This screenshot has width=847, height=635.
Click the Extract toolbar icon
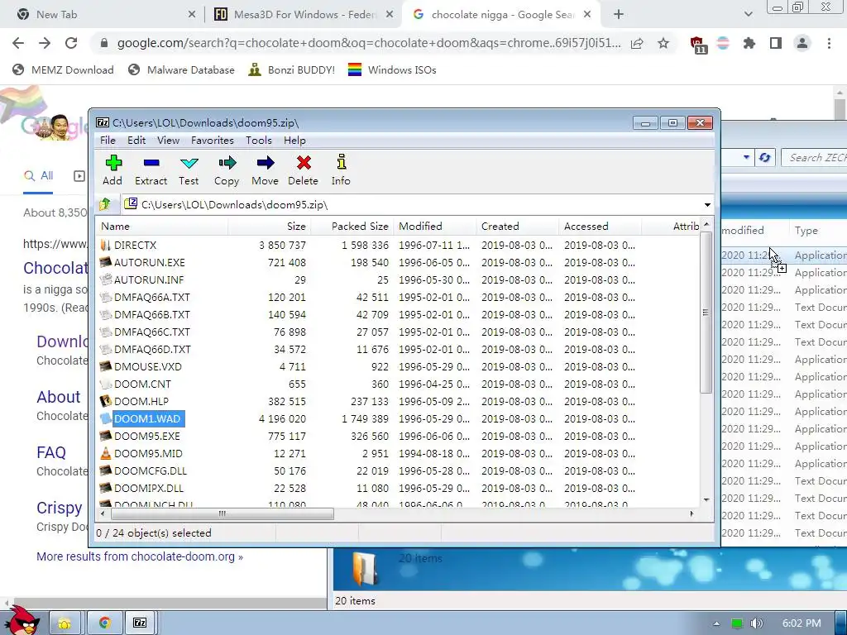151,170
